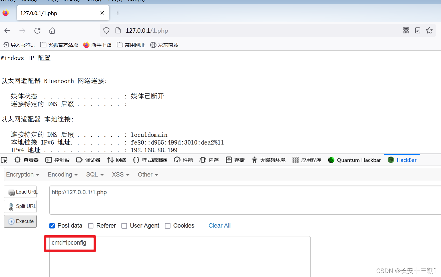Enable the Referer checkbox
The width and height of the screenshot is (441, 277).
tap(91, 226)
